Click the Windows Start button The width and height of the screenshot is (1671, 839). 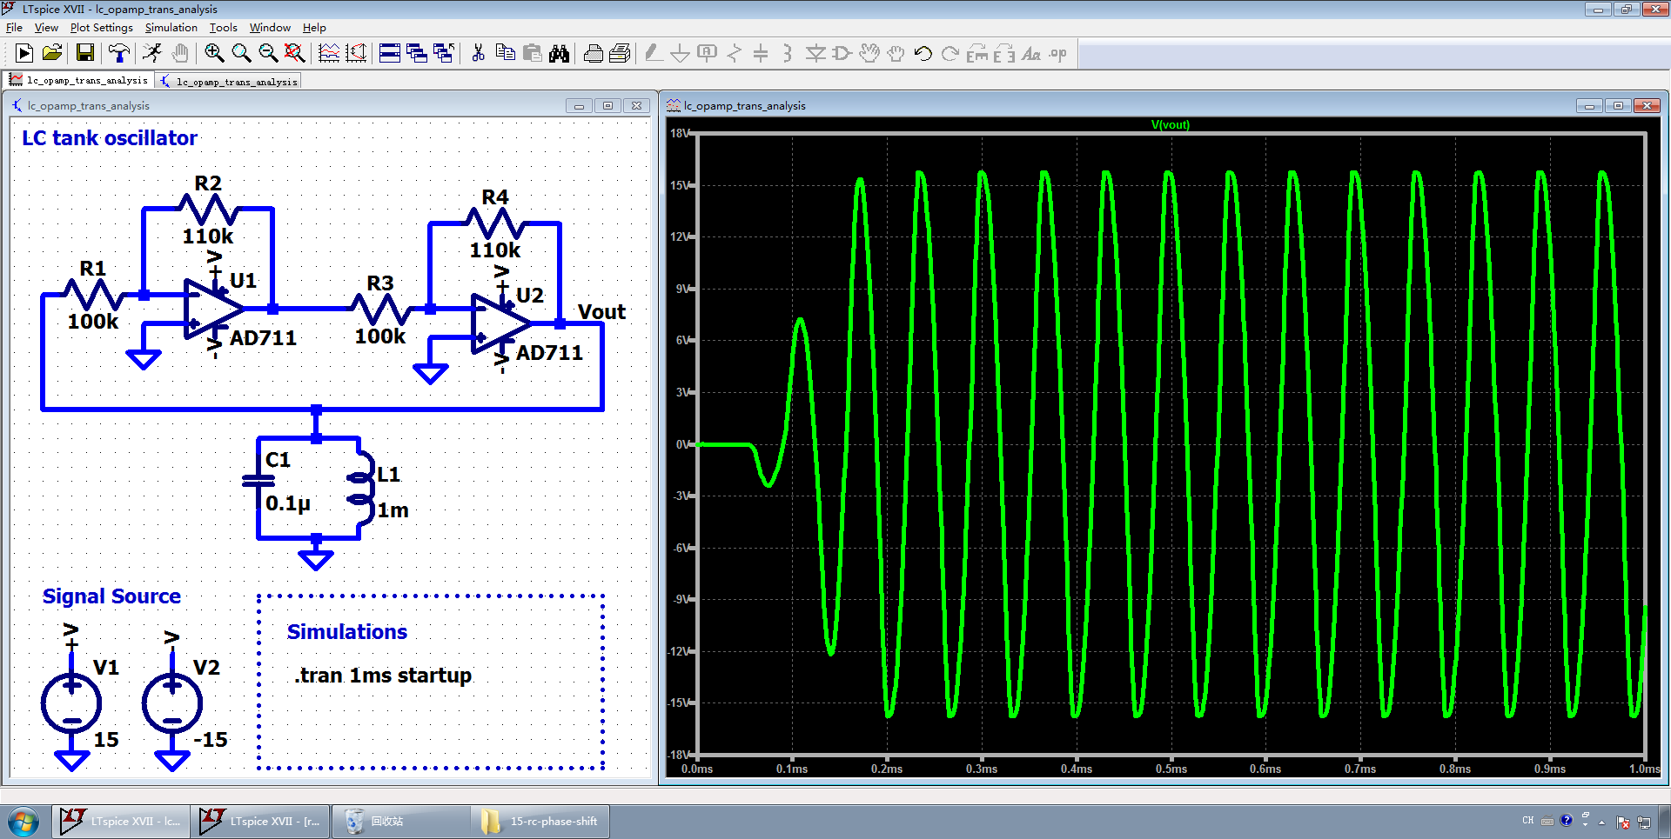click(23, 822)
